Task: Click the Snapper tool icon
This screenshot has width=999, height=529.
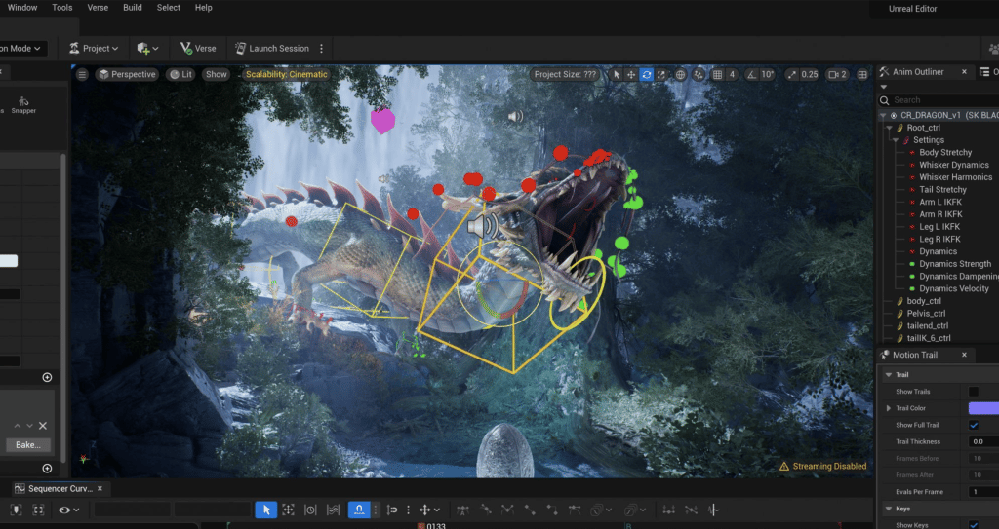Action: tap(23, 105)
